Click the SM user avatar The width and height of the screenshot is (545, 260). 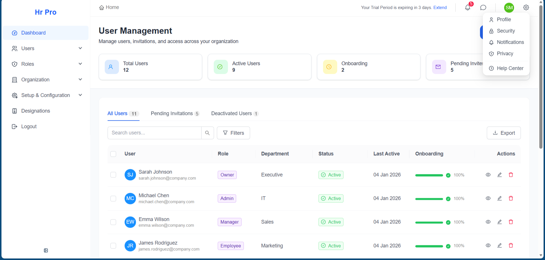coord(509,8)
